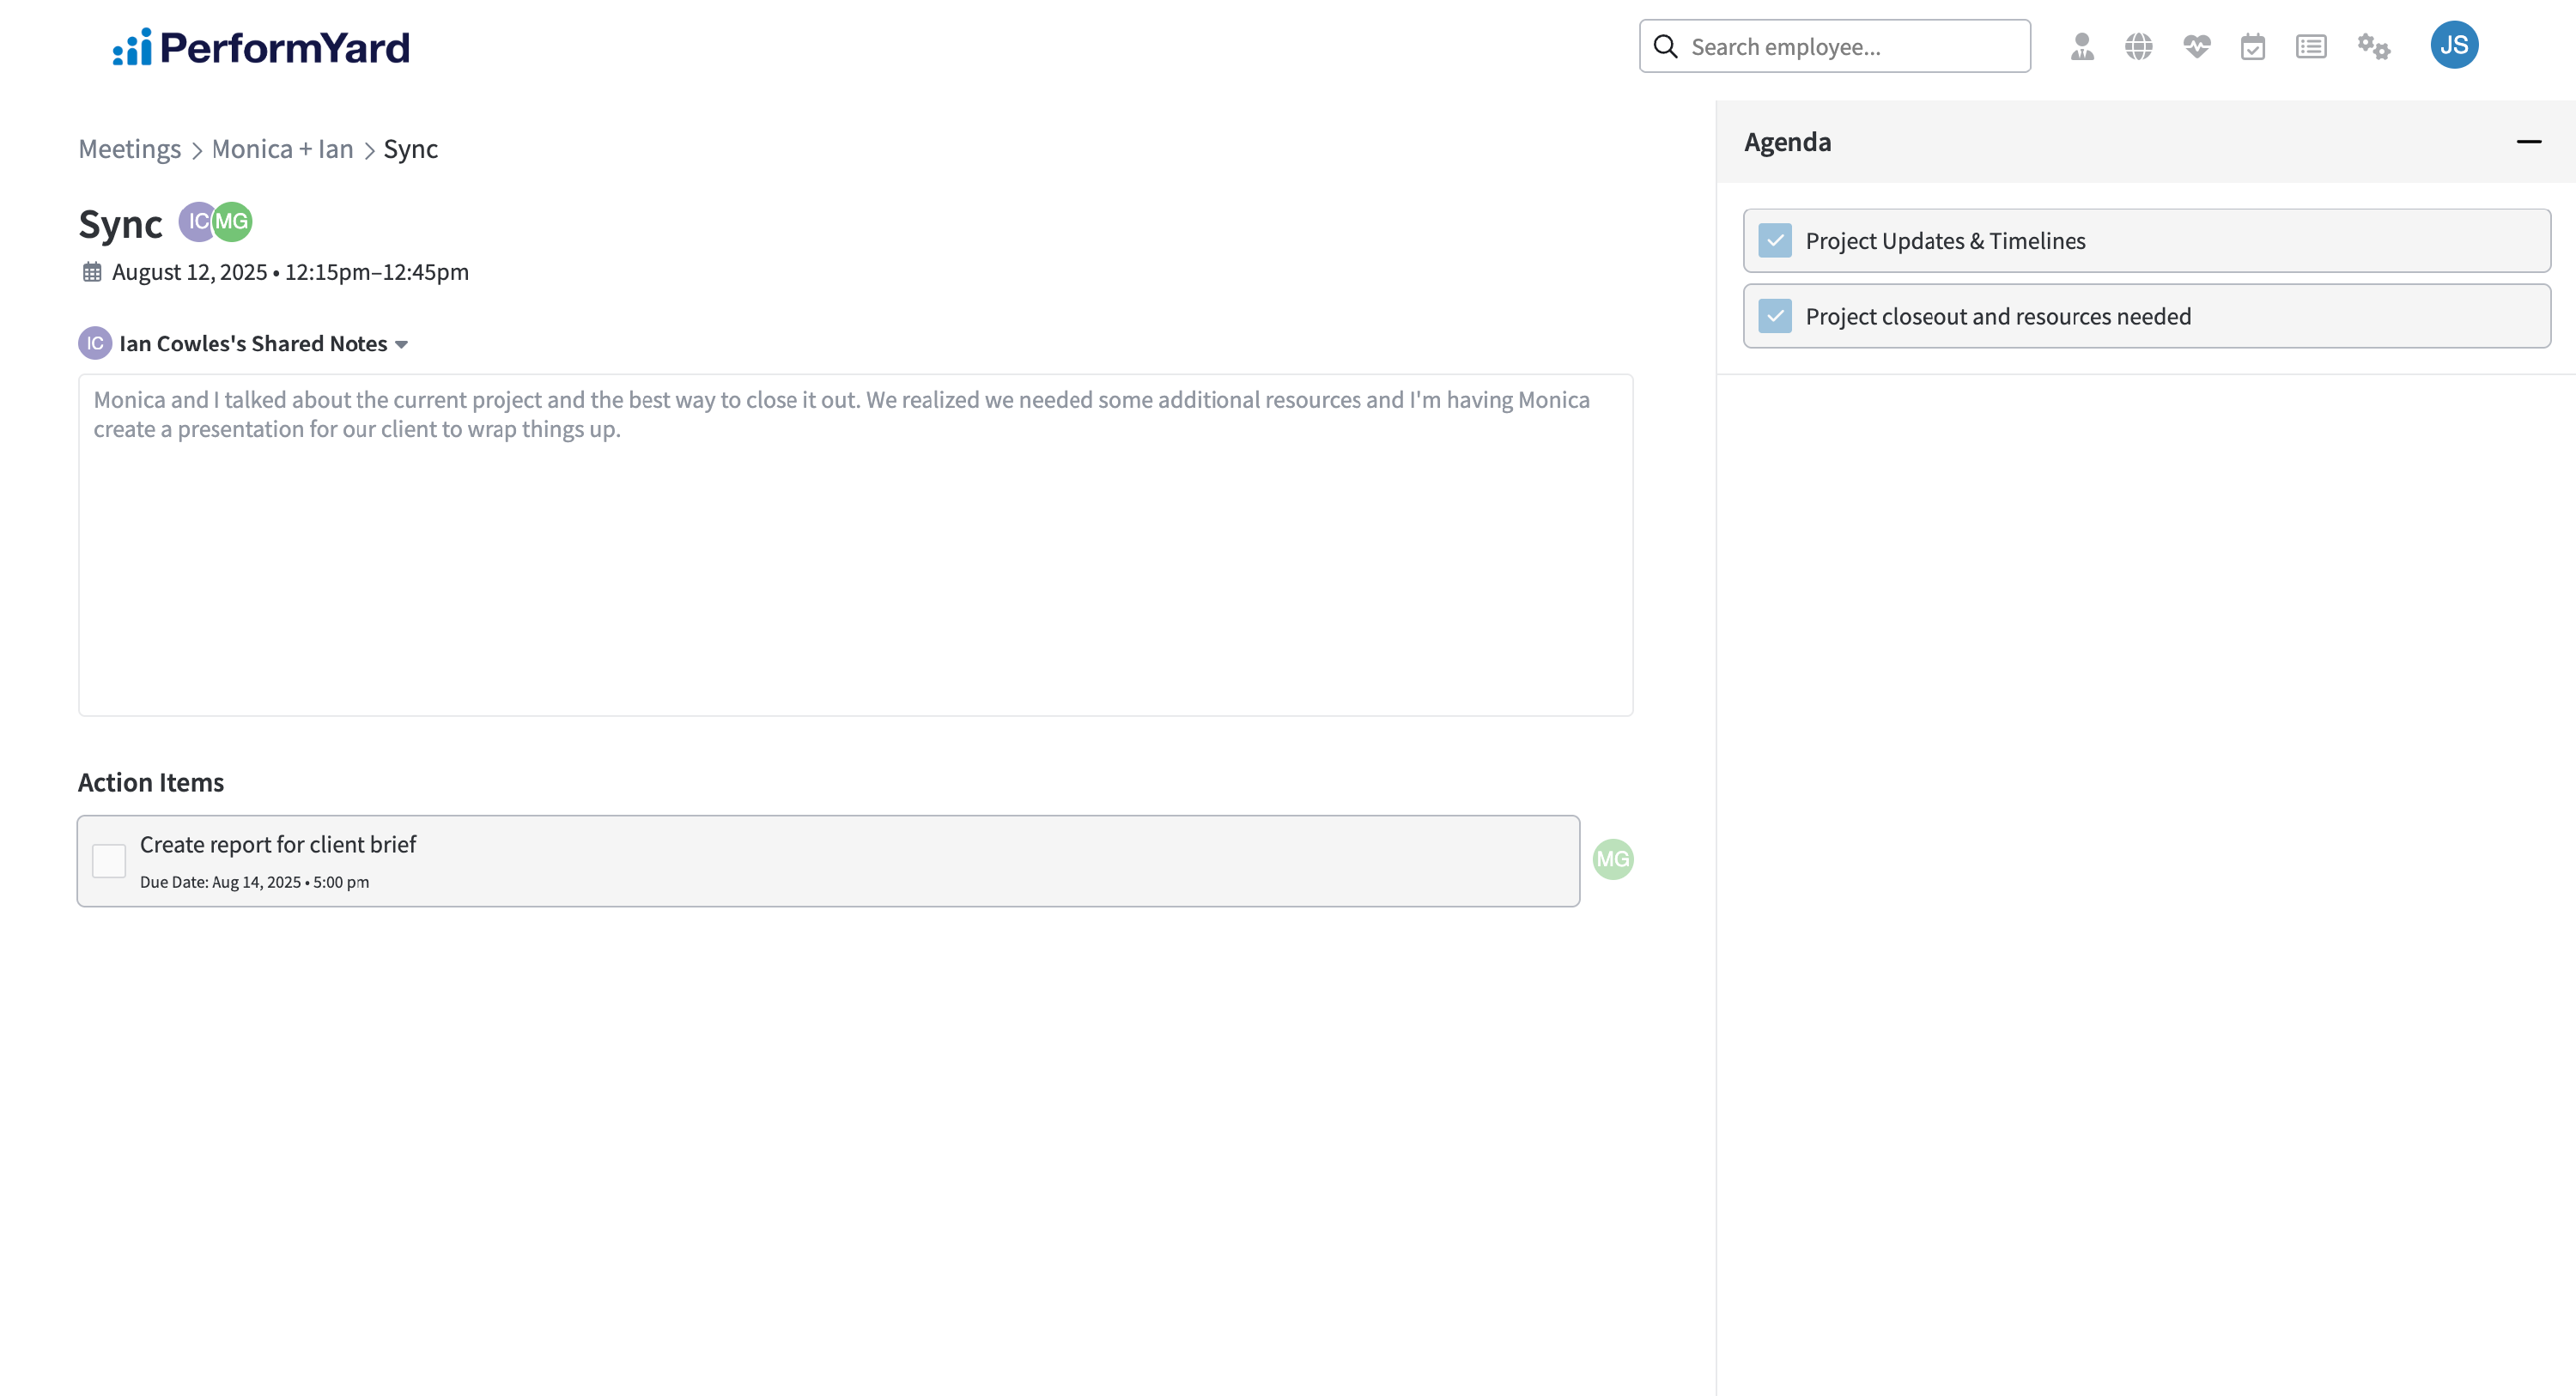Open the employee profile icon in header
This screenshot has height=1396, width=2576.
coord(2082,46)
